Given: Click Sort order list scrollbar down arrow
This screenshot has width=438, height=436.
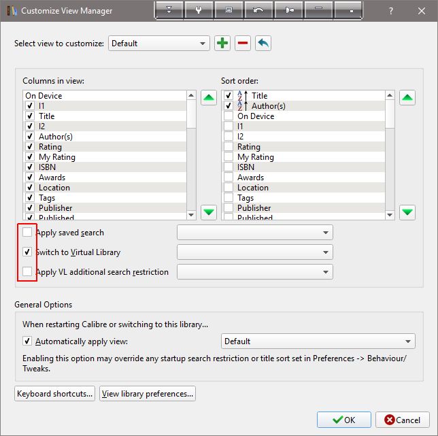Looking at the screenshot, I should tap(390, 215).
